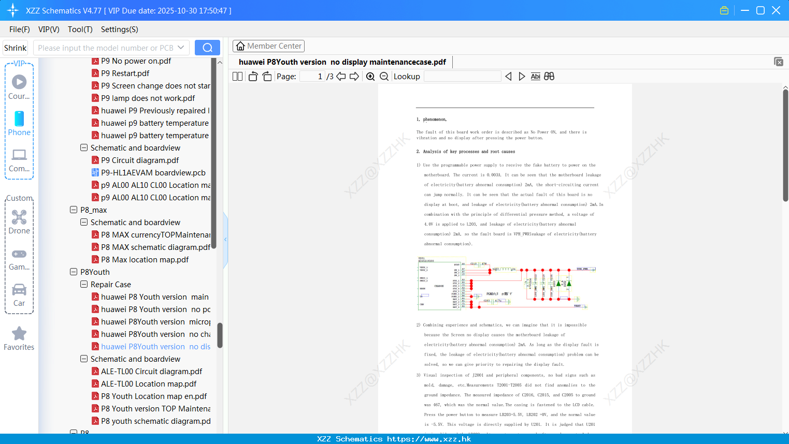Open the Tool(T) menu
Screen dimensions: 789x444
[x=80, y=29]
